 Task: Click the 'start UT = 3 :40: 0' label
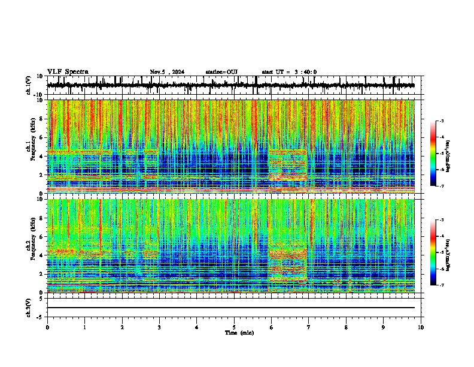(x=289, y=72)
